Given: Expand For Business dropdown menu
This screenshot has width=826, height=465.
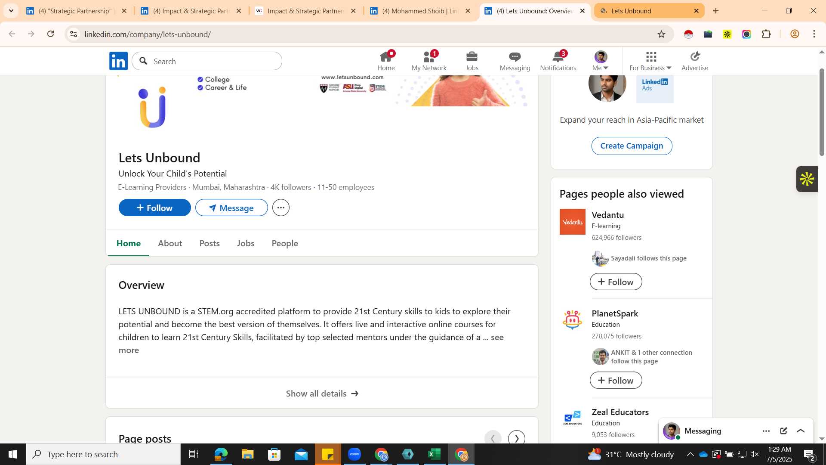Looking at the screenshot, I should (650, 61).
